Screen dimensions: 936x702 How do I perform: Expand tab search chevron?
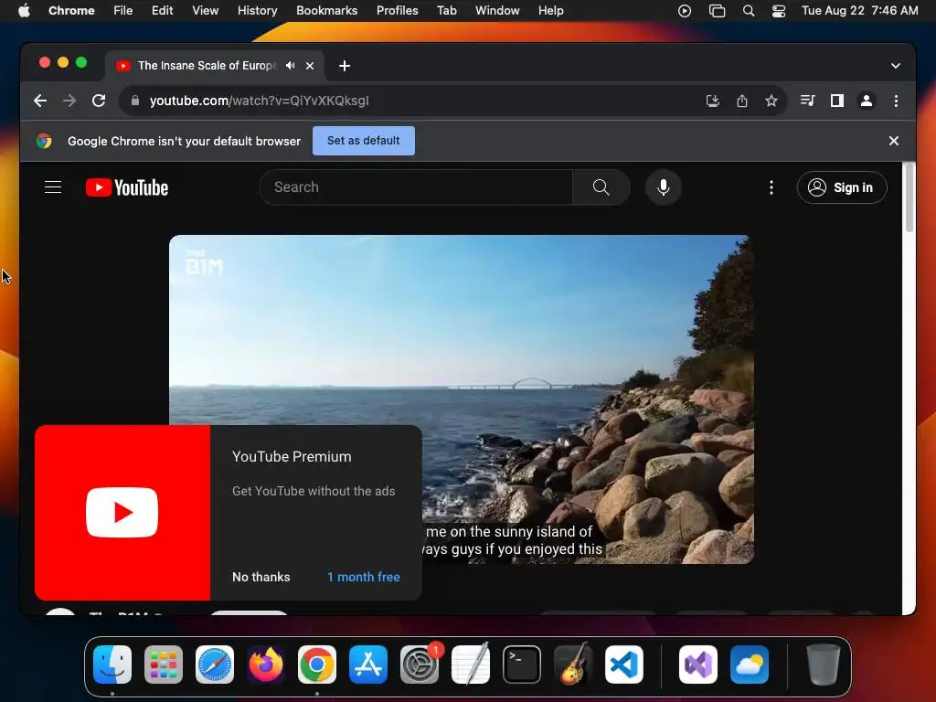click(x=896, y=66)
